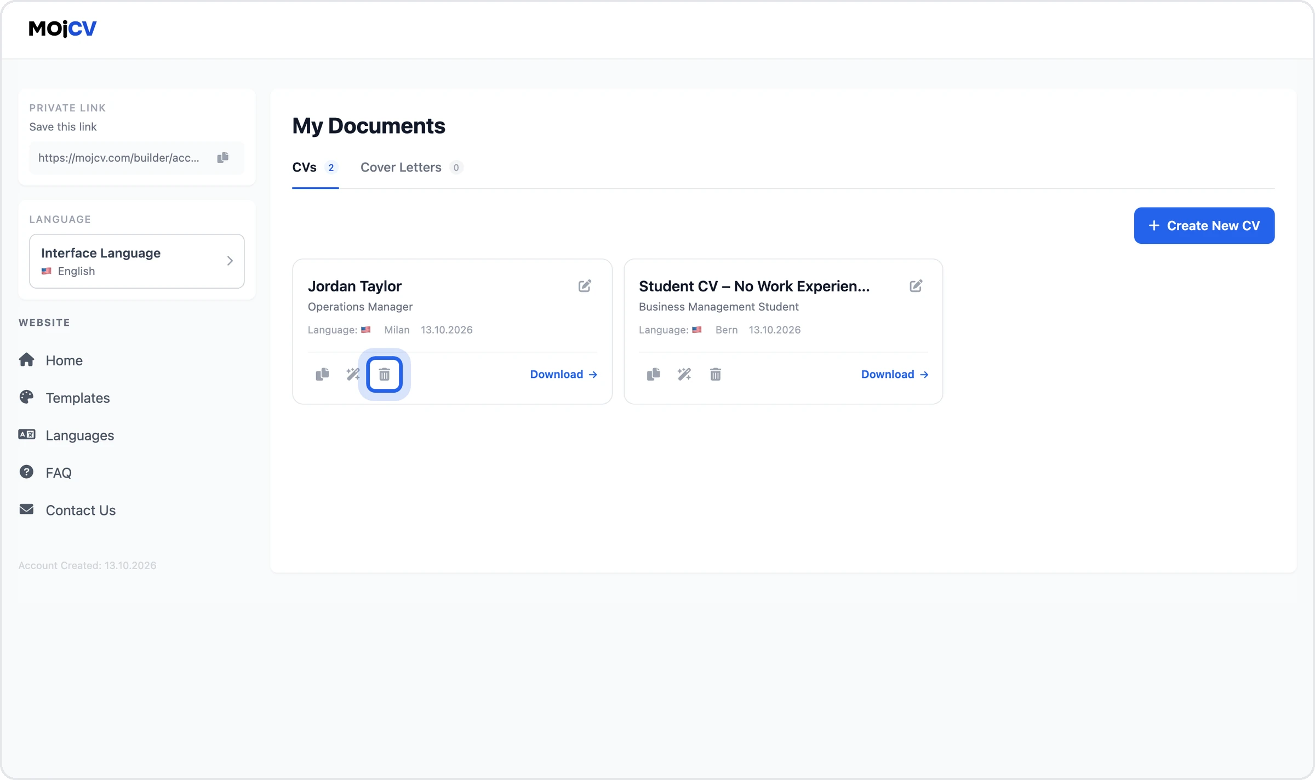Click the private link URL field
Viewport: 1315px width, 780px height.
coord(137,158)
